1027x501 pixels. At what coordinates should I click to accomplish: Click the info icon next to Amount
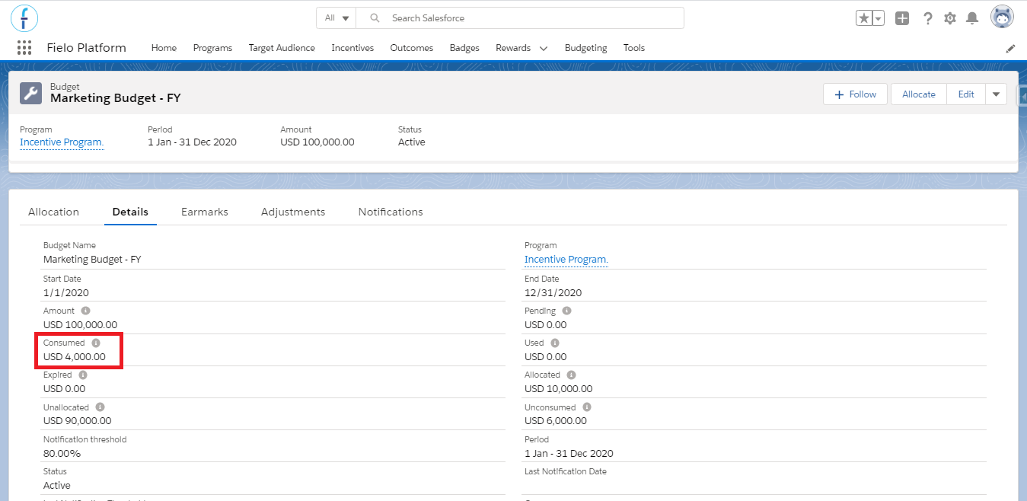[x=85, y=311]
